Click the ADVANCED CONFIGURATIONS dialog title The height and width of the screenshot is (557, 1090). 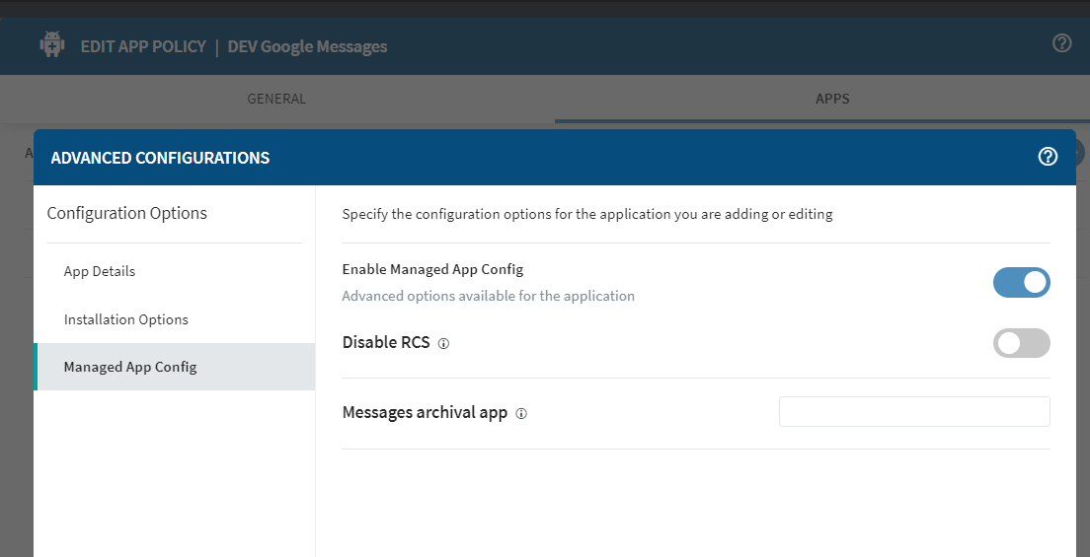(160, 158)
